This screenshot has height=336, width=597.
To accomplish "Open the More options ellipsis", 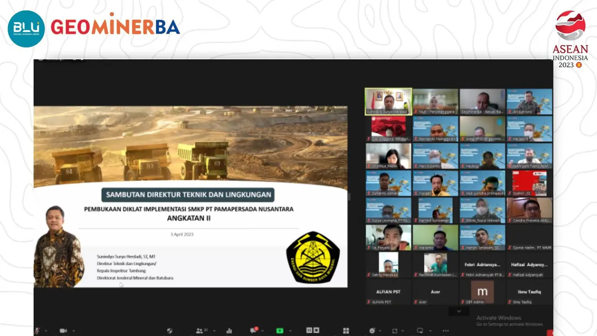I will tap(445, 330).
